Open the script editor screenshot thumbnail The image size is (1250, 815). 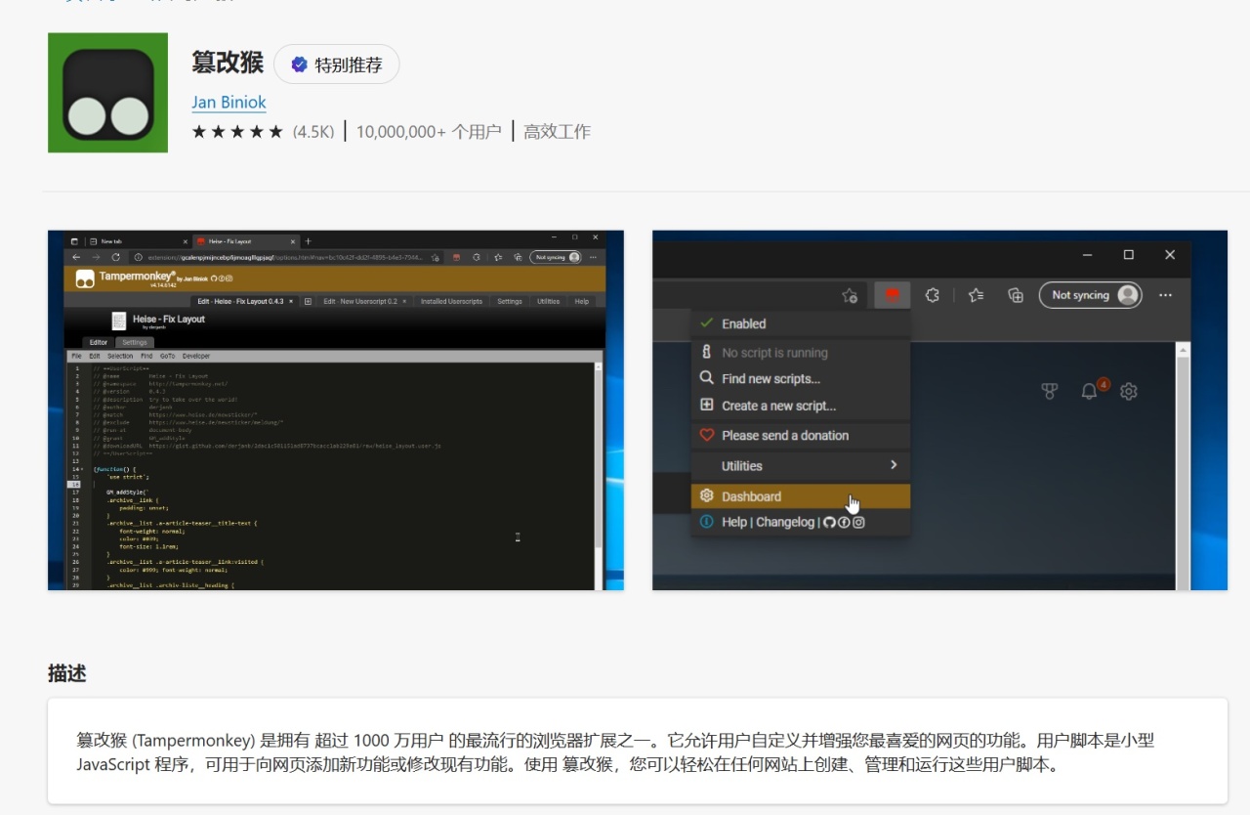(x=336, y=410)
